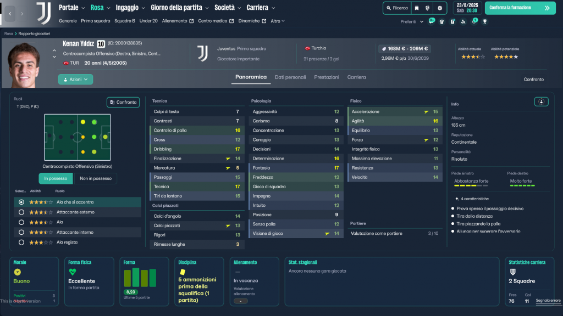Click the player icon button in the Info panel
This screenshot has height=316, width=563.
(541, 101)
